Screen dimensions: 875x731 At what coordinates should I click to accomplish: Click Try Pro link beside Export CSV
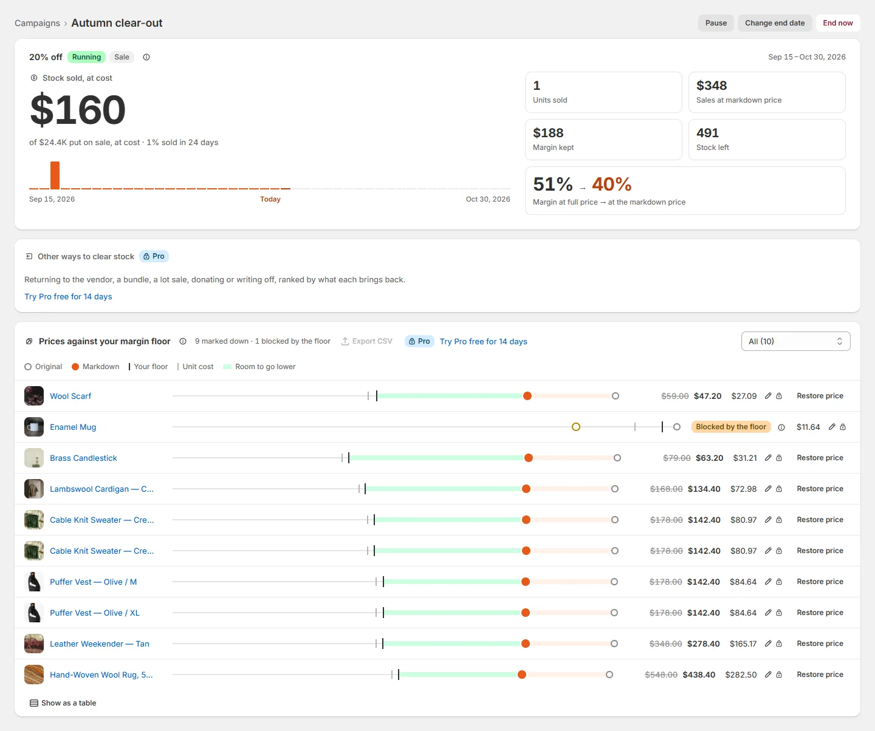click(x=484, y=341)
